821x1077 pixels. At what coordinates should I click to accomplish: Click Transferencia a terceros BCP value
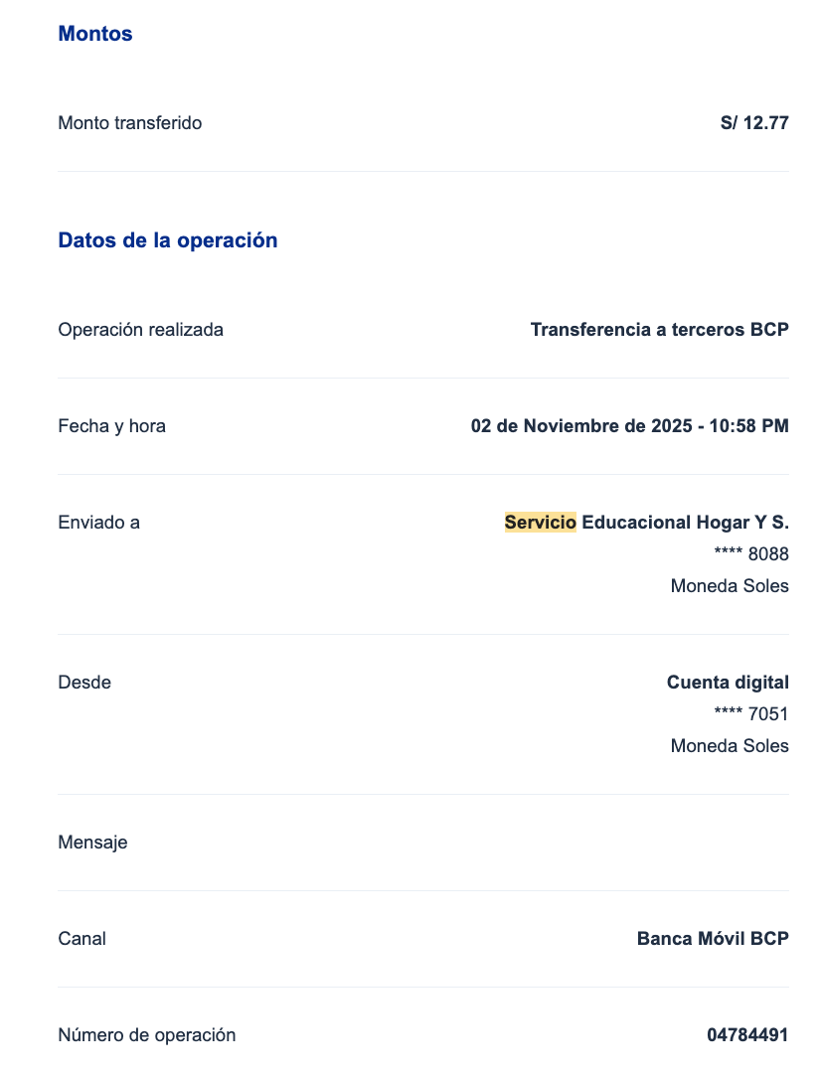point(659,330)
